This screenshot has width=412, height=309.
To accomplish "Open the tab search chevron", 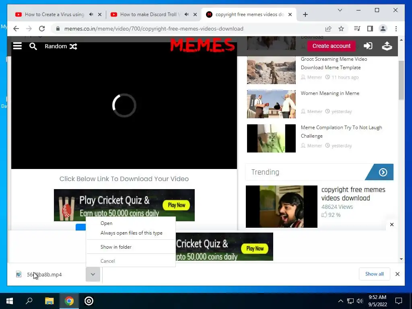I will [340, 10].
